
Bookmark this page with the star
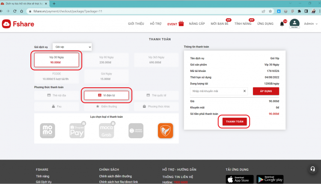point(270,11)
